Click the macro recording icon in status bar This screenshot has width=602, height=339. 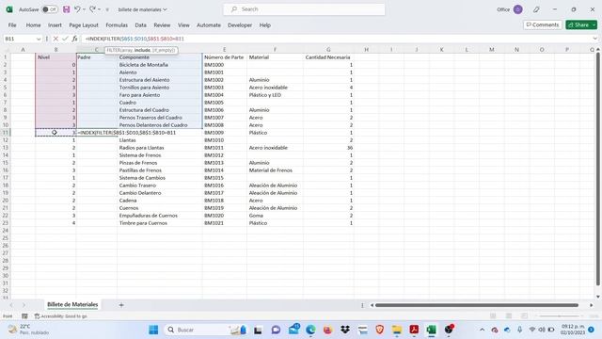[x=24, y=316]
